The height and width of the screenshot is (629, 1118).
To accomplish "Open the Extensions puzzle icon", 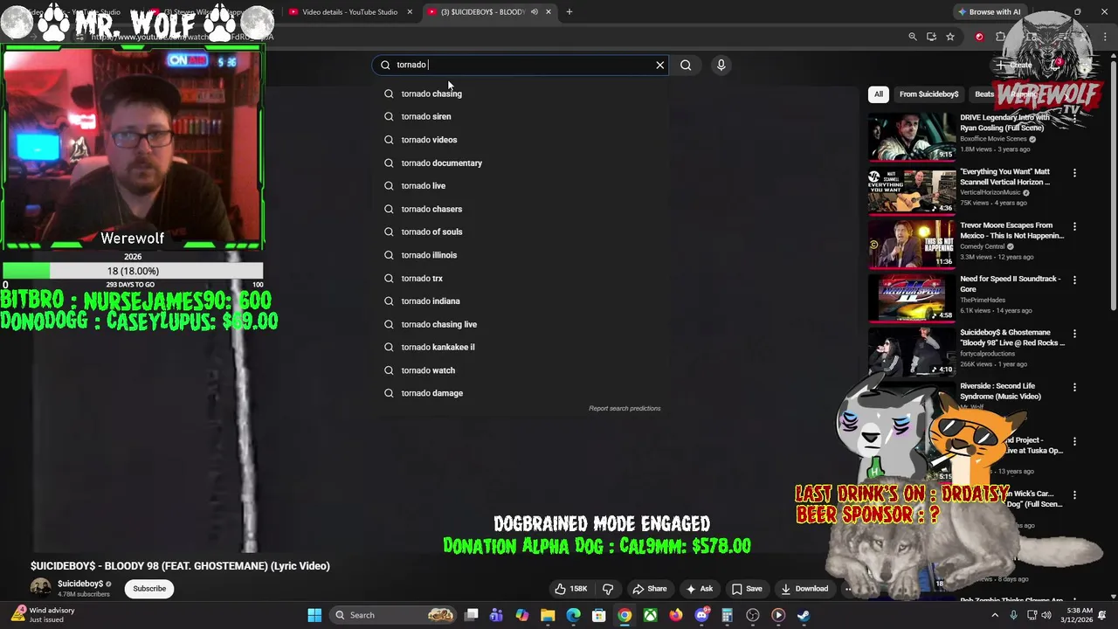I will [1000, 37].
